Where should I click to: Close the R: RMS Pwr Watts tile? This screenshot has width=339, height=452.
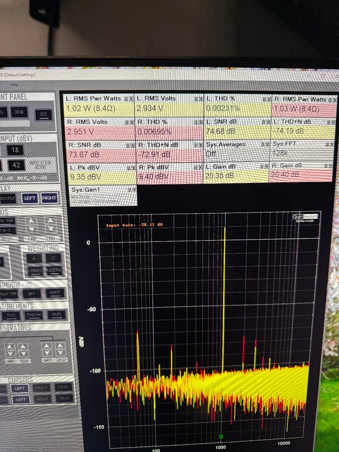(334, 100)
